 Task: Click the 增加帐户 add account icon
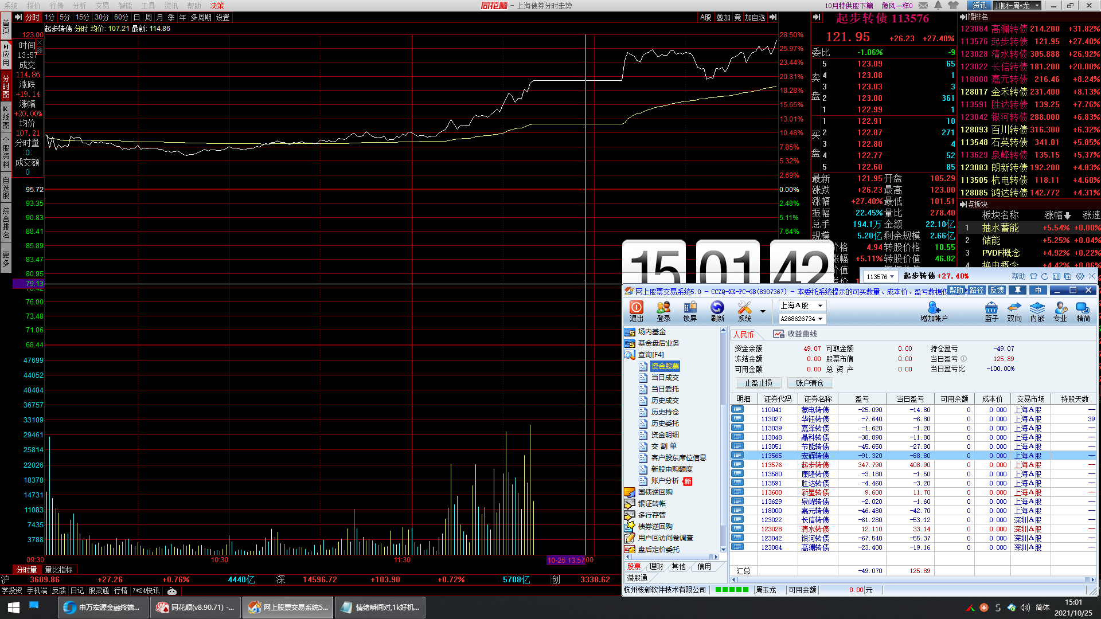934,311
